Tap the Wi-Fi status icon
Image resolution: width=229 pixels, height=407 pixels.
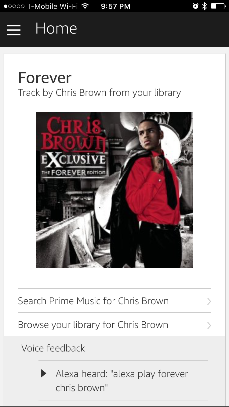coord(85,6)
